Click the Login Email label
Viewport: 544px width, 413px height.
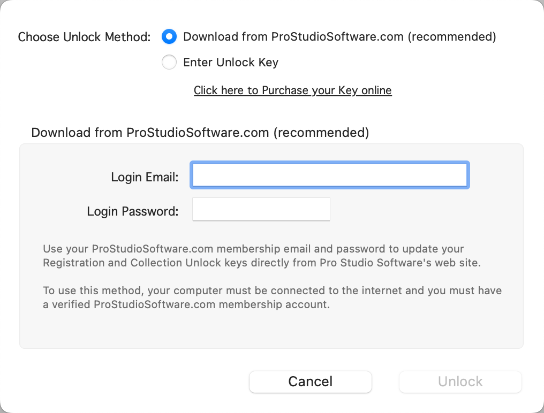click(145, 177)
